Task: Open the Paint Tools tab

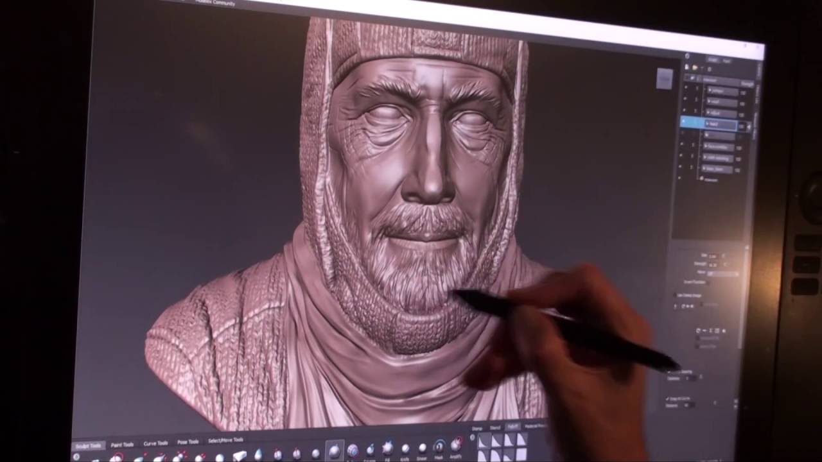Action: 122,445
